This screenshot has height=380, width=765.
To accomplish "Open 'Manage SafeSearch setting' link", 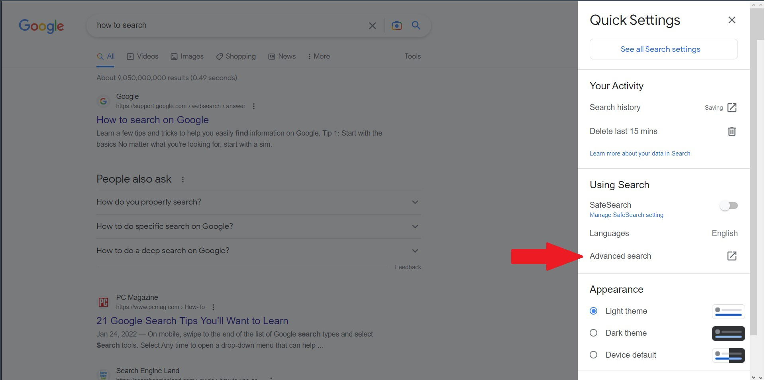I will tap(626, 215).
